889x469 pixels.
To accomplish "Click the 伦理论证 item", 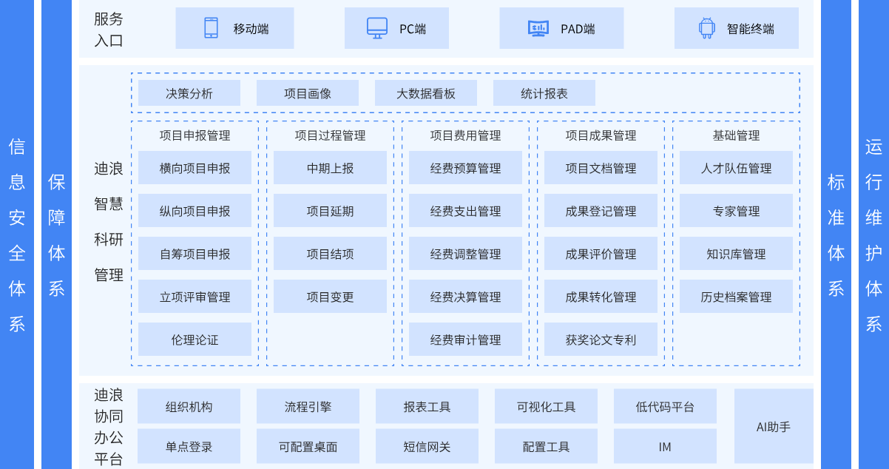I will pos(195,340).
